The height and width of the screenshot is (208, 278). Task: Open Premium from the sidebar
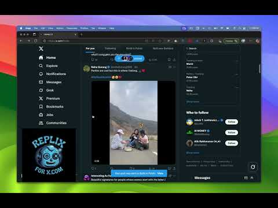click(x=49, y=98)
